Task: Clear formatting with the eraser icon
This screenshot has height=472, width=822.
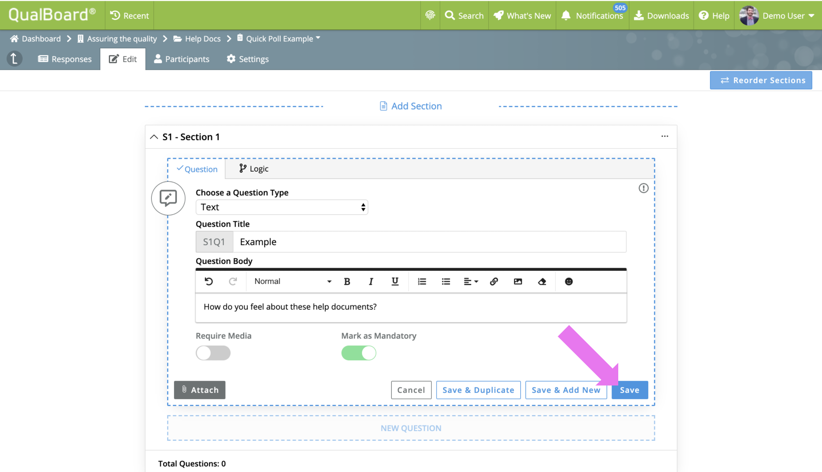Action: coord(542,281)
